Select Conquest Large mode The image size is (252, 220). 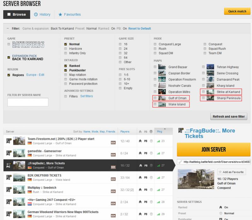pyautogui.click(x=155, y=44)
